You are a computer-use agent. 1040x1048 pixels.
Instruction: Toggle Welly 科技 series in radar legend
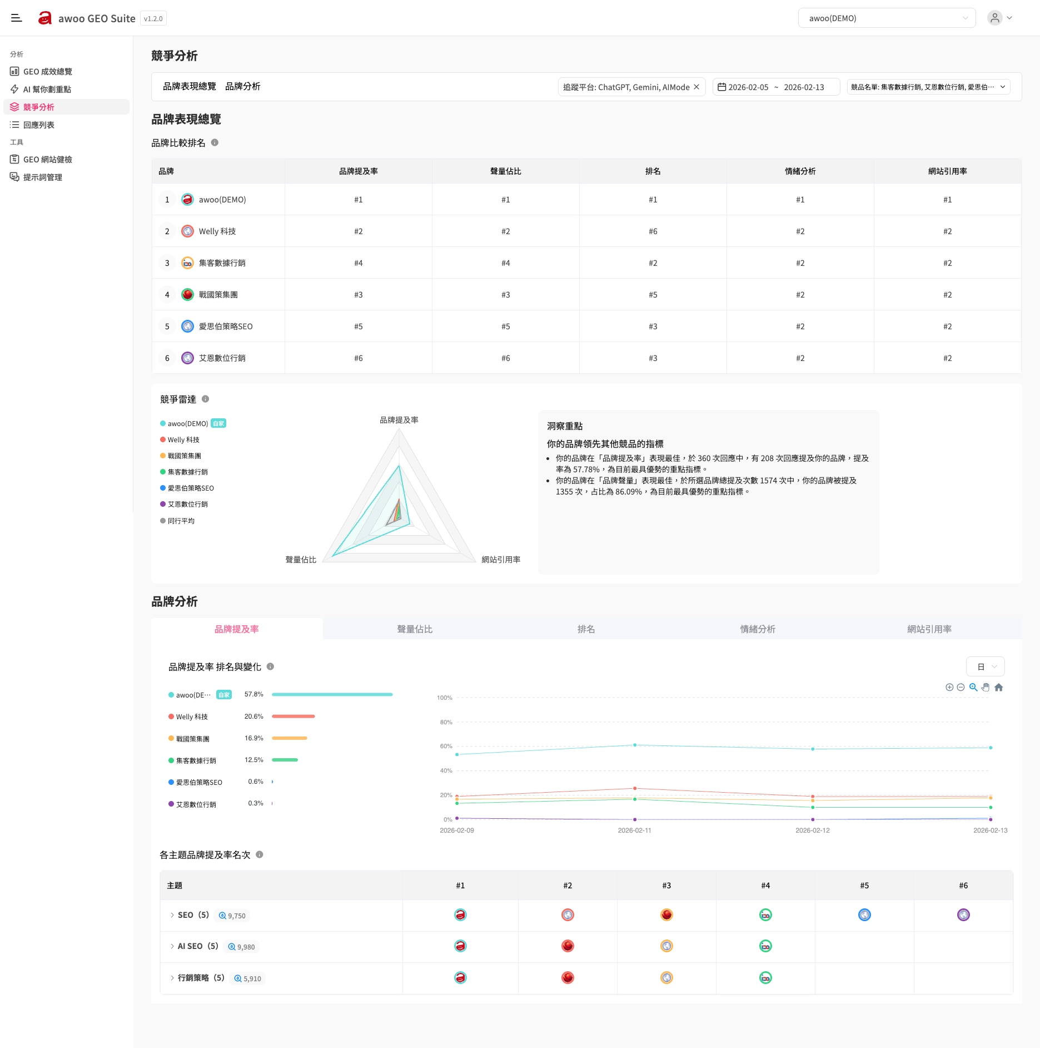(180, 440)
